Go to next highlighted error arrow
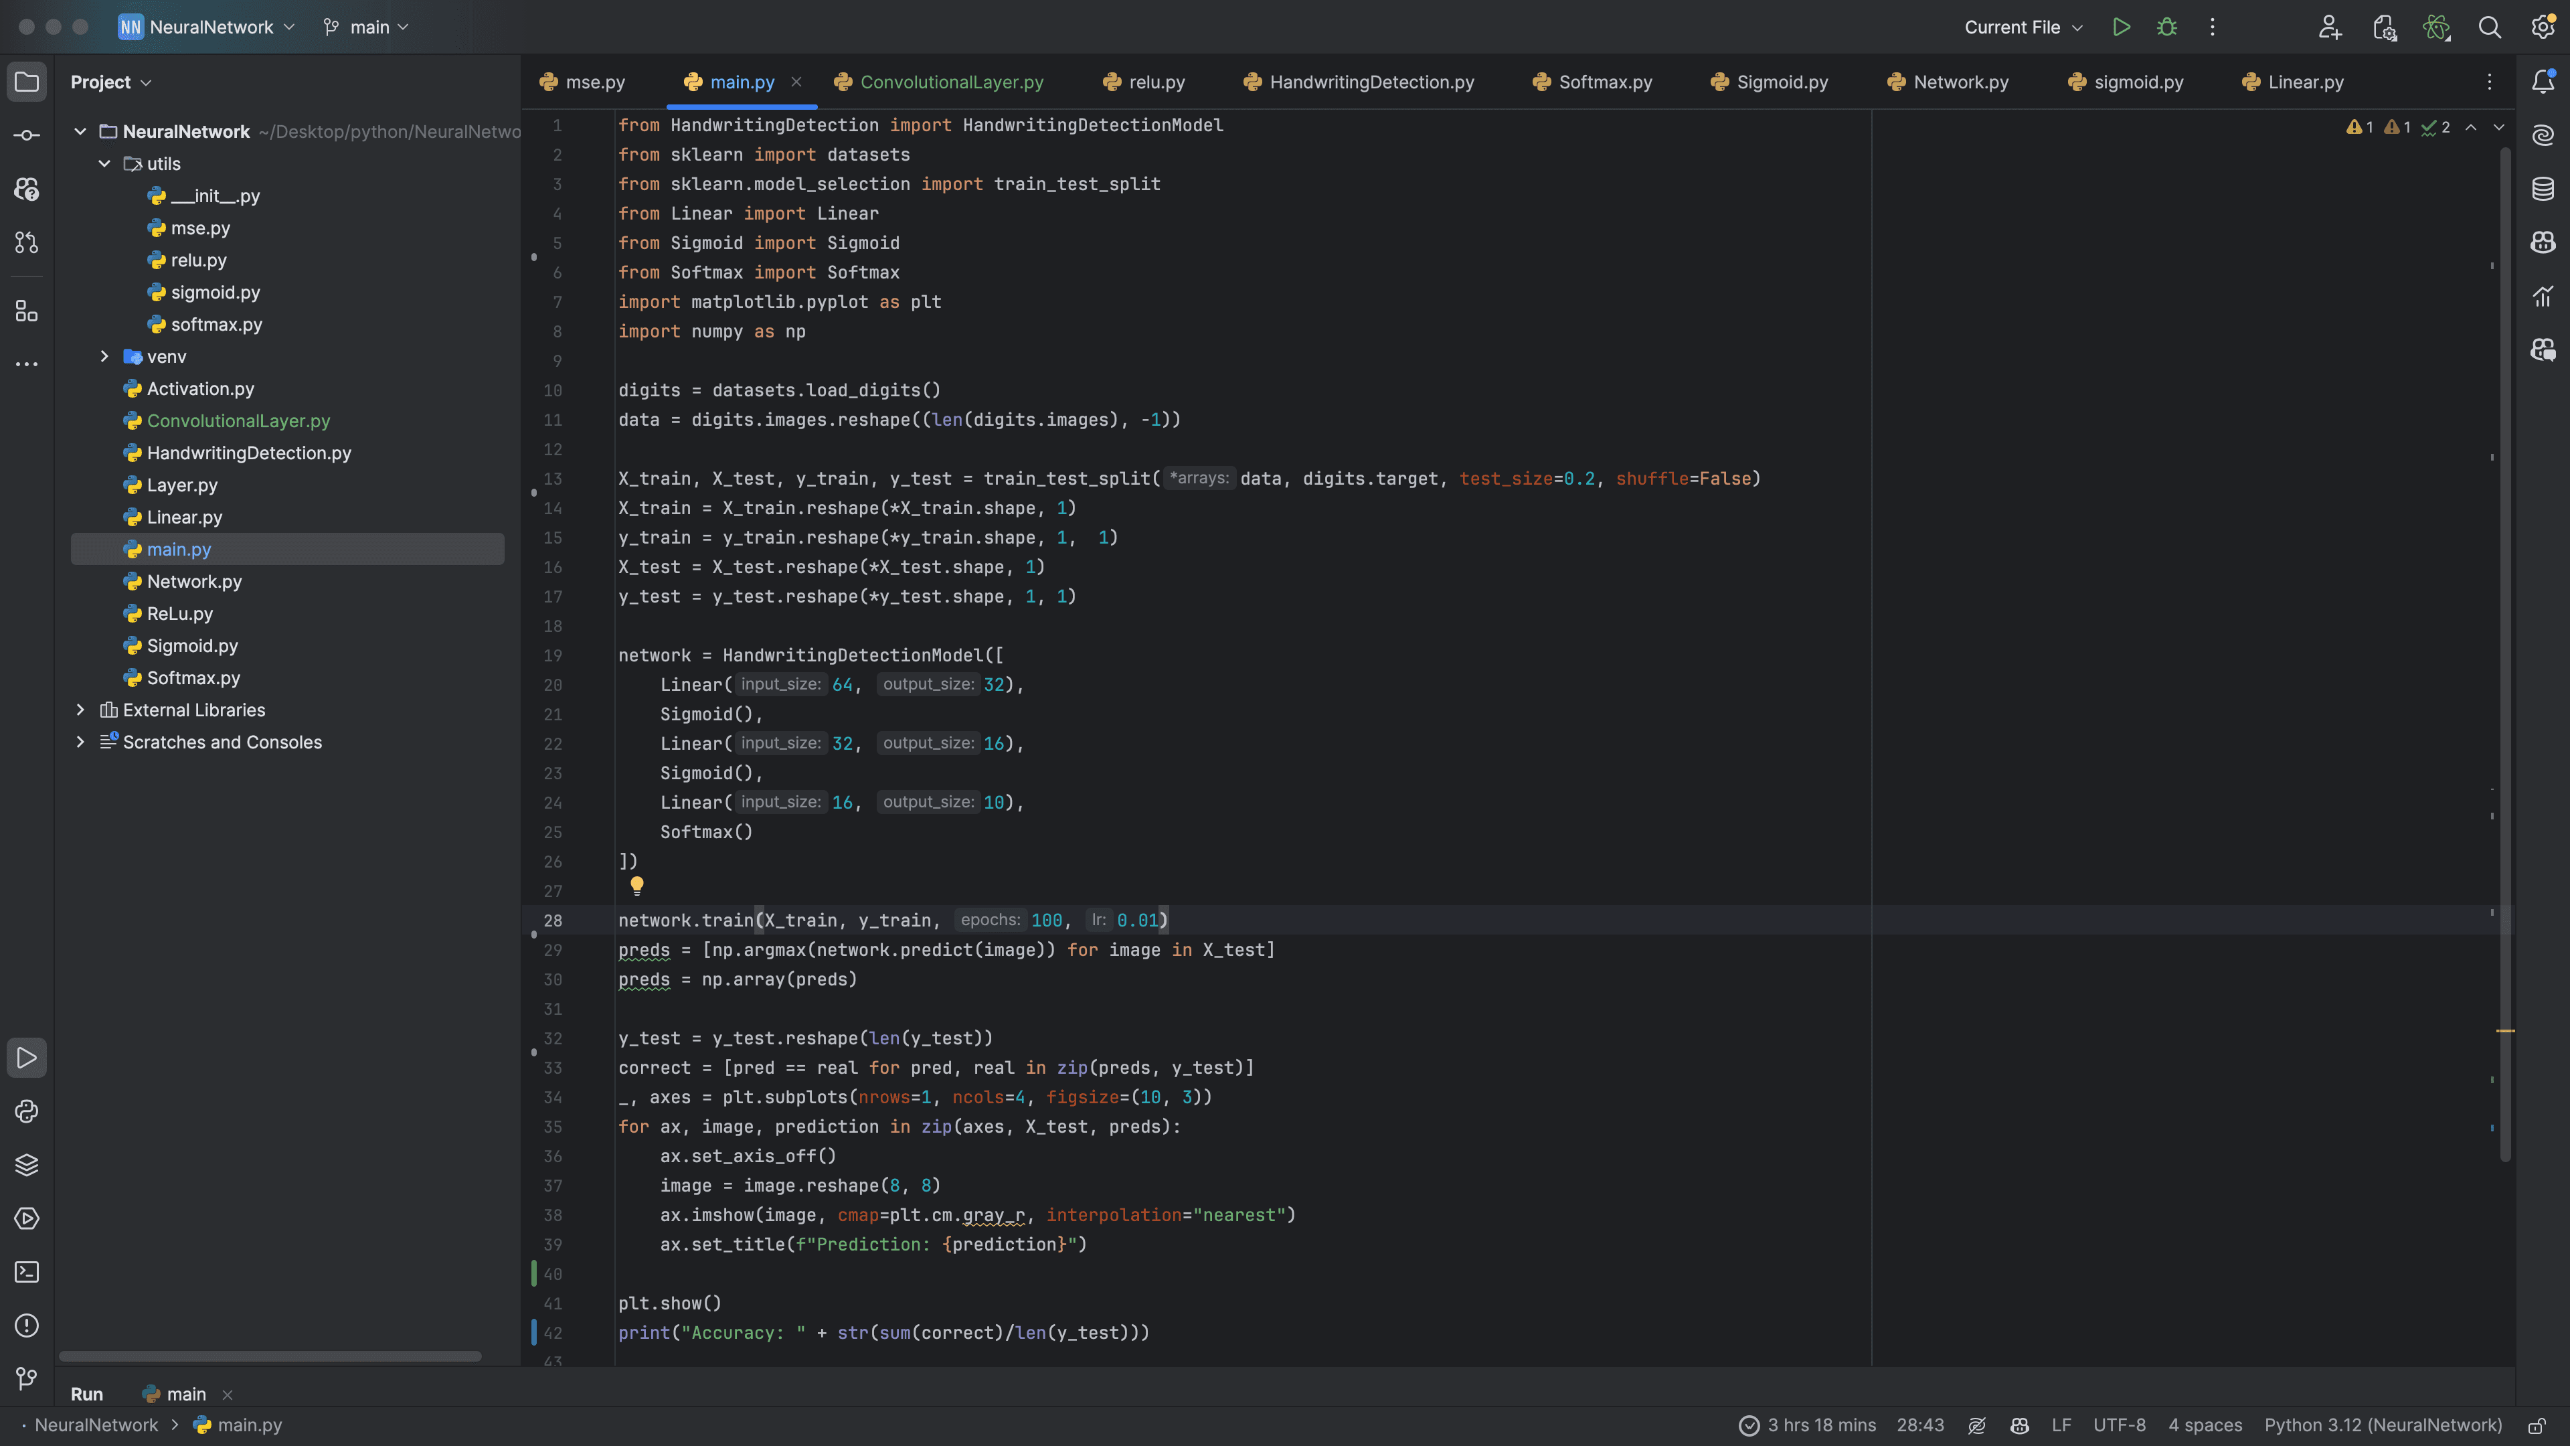This screenshot has width=2570, height=1446. click(x=2499, y=127)
